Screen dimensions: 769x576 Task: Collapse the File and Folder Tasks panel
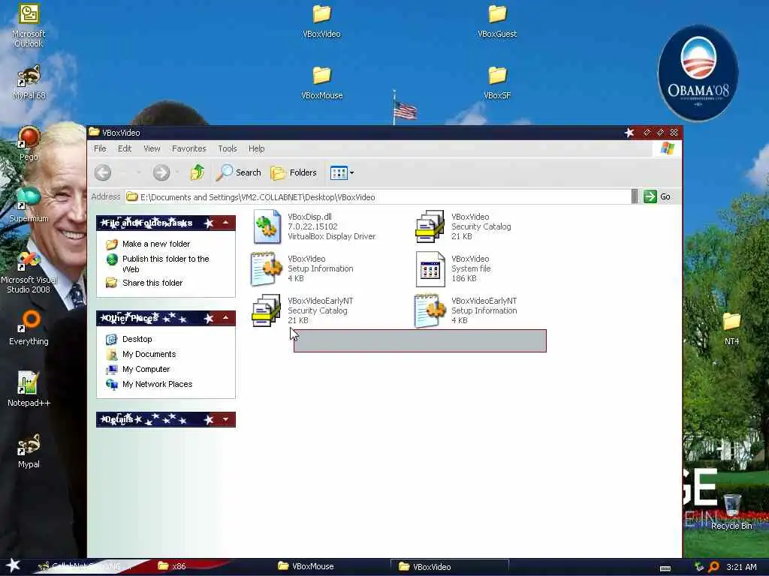point(225,223)
